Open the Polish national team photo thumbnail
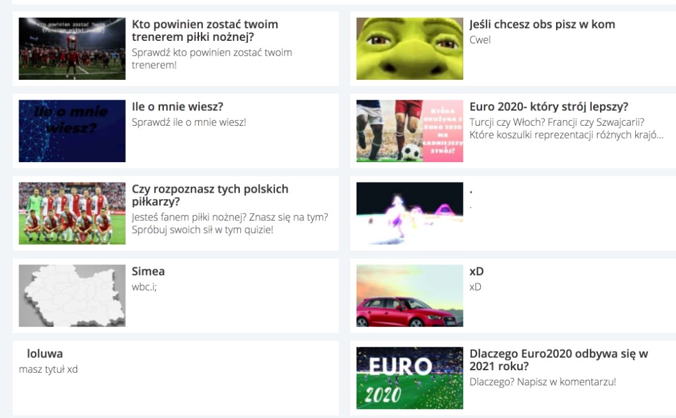The height and width of the screenshot is (418, 676). 72,213
